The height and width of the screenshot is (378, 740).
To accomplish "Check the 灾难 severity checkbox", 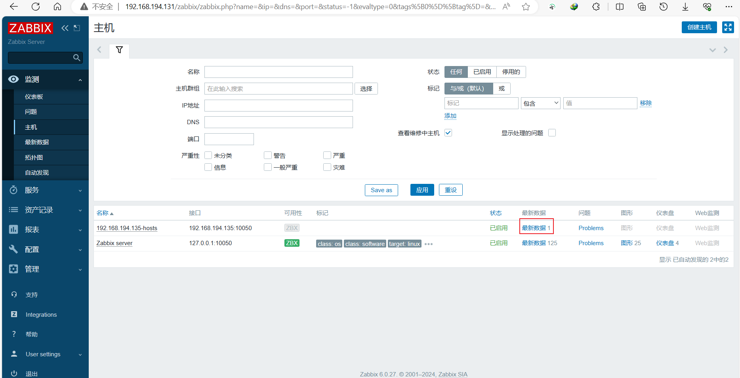I will 327,167.
